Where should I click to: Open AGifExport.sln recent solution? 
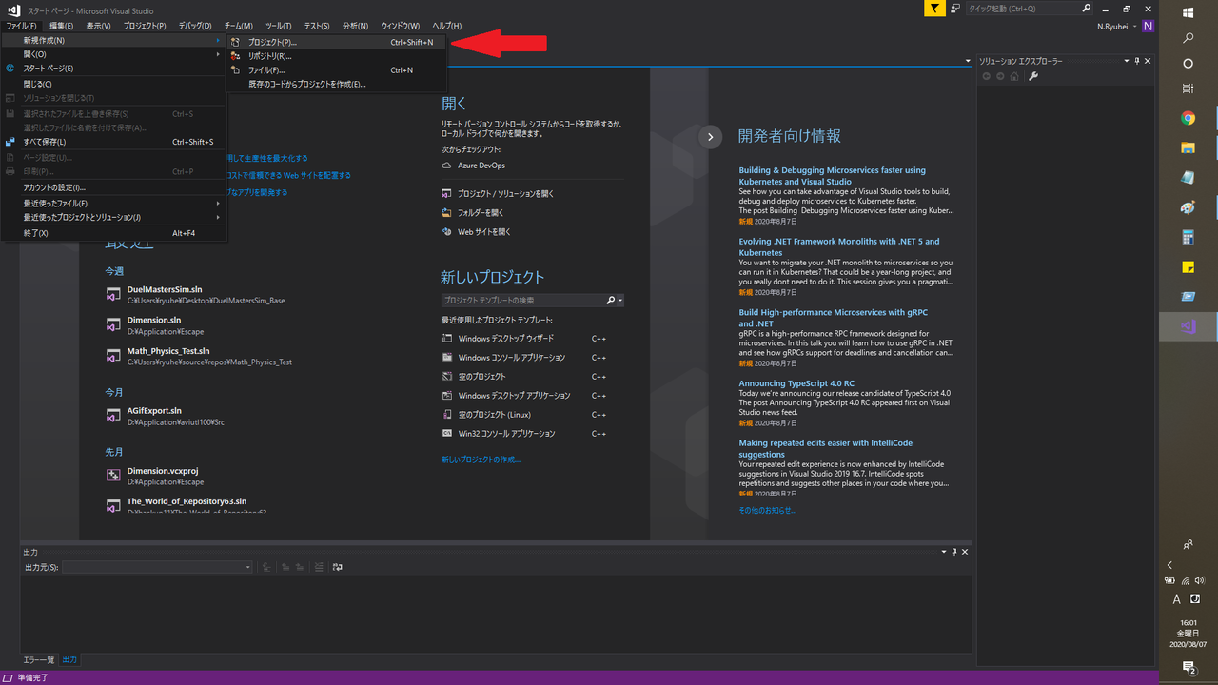pyautogui.click(x=154, y=411)
